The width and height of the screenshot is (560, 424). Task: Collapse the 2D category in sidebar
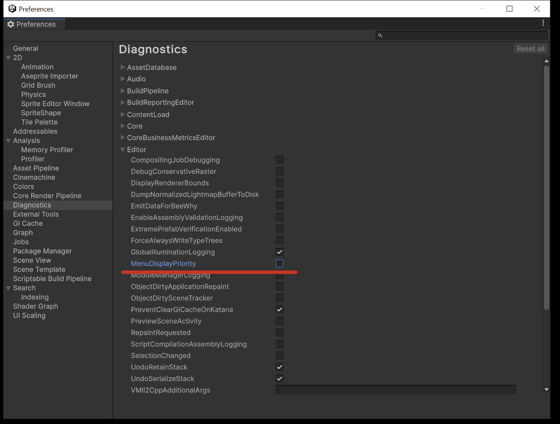click(x=8, y=58)
